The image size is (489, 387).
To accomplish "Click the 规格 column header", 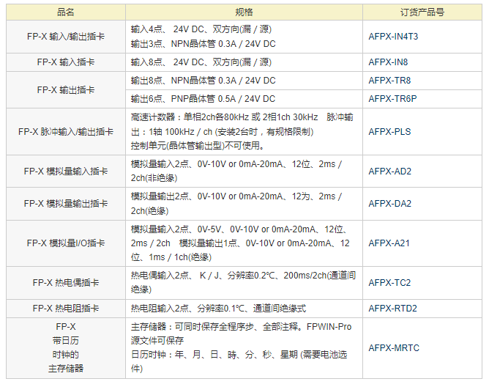I will (x=244, y=12).
